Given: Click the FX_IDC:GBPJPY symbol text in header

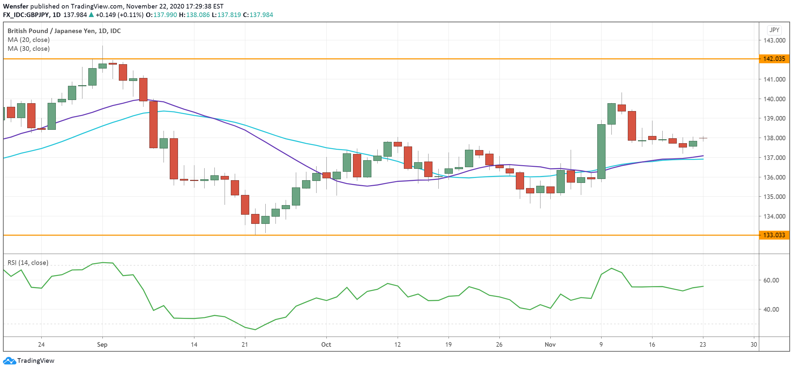Looking at the screenshot, I should click(26, 15).
